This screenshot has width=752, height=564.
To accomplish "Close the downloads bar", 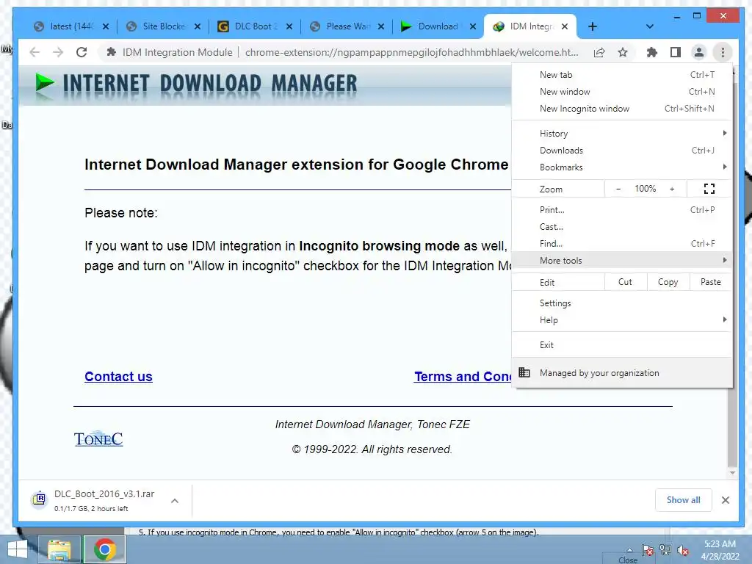I will 725,500.
